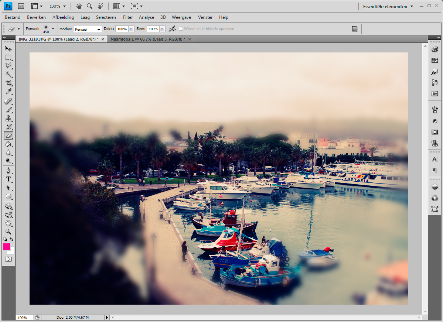The height and width of the screenshot is (322, 443).
Task: Select the Pen tool
Action: point(8,171)
